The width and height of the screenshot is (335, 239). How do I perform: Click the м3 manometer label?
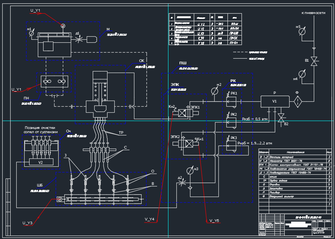click(196, 169)
